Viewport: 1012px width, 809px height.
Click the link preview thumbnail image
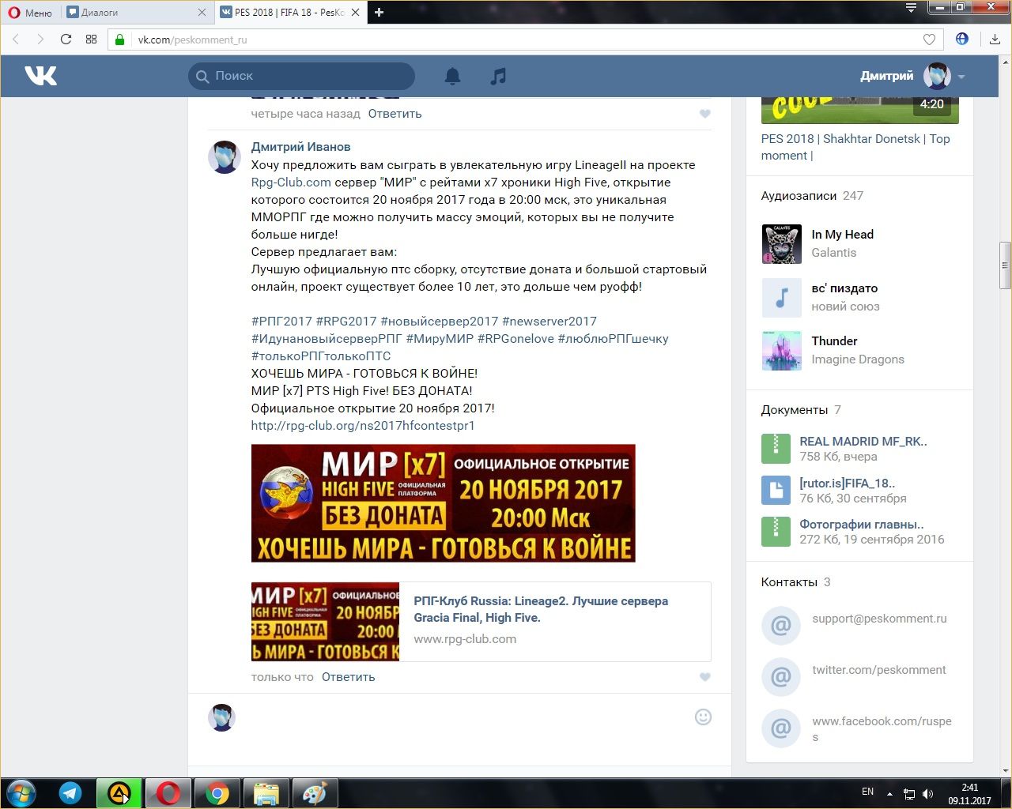[x=325, y=622]
